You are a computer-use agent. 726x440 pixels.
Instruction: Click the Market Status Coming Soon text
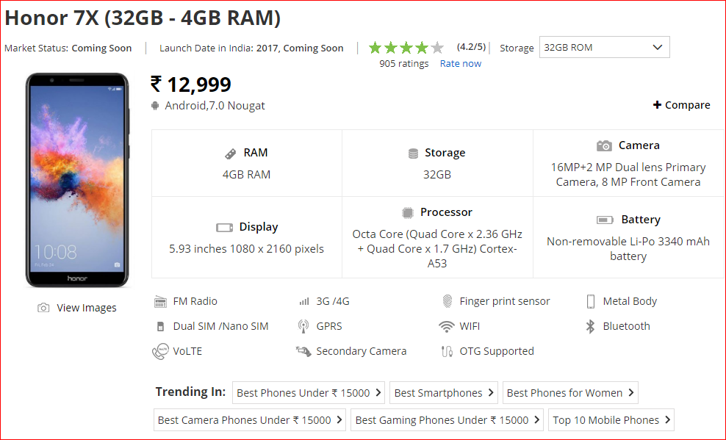point(68,48)
